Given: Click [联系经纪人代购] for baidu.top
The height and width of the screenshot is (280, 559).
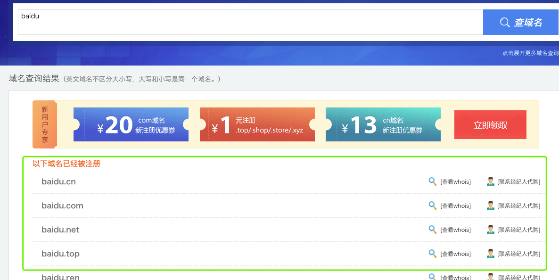Looking at the screenshot, I should point(519,254).
